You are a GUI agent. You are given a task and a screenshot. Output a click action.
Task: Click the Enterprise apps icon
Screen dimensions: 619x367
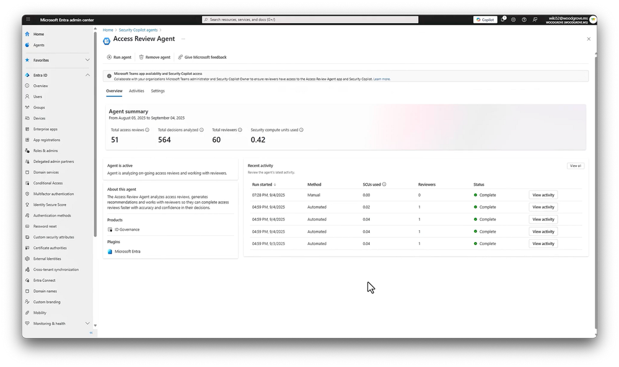(x=27, y=129)
